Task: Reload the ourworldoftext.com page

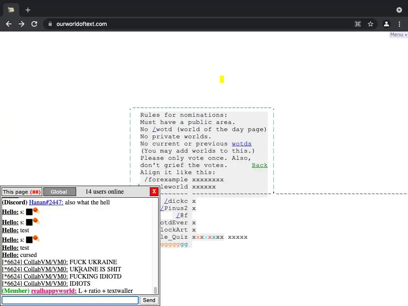Action: (x=34, y=24)
